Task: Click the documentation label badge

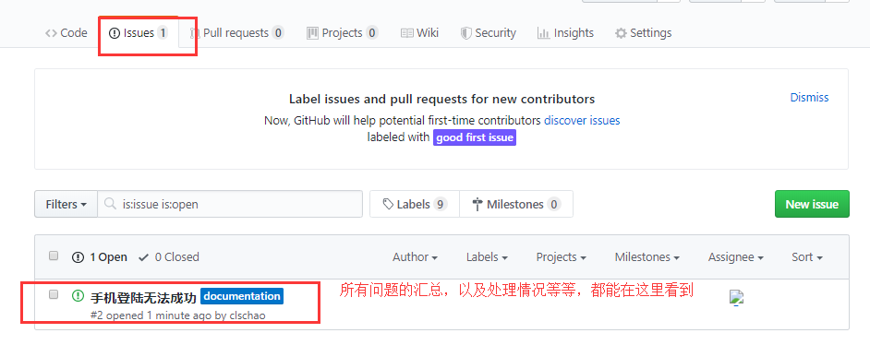Action: (241, 296)
